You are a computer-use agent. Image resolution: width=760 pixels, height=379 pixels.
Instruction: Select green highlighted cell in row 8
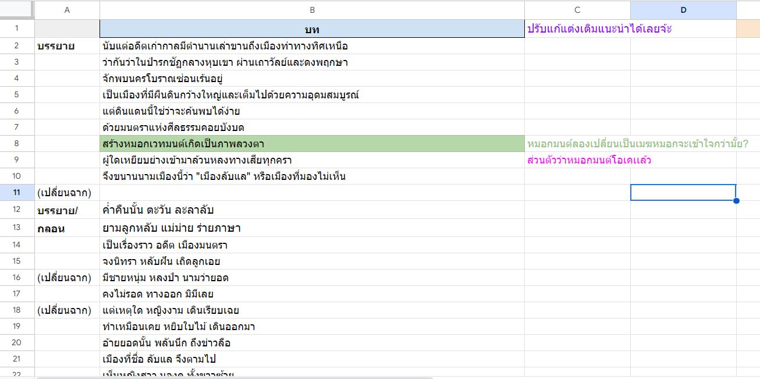tap(312, 143)
